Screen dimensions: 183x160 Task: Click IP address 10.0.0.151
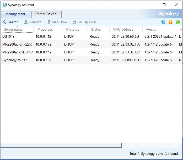point(43,60)
